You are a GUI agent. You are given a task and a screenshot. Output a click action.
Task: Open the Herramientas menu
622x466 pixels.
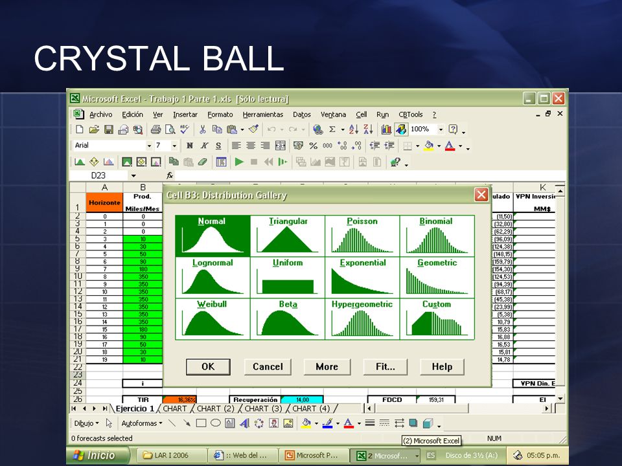[262, 115]
